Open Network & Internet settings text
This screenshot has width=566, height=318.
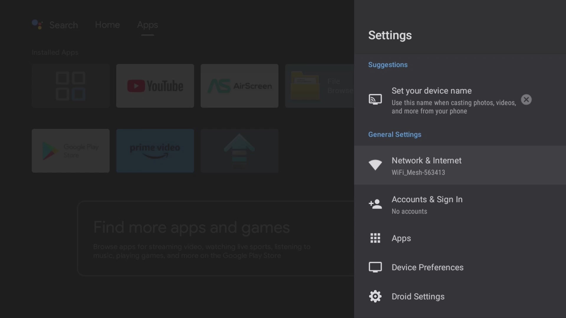click(426, 161)
